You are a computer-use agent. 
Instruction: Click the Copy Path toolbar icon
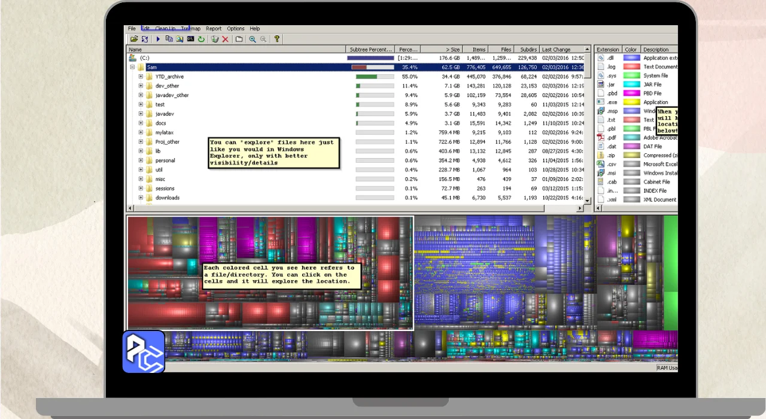169,39
